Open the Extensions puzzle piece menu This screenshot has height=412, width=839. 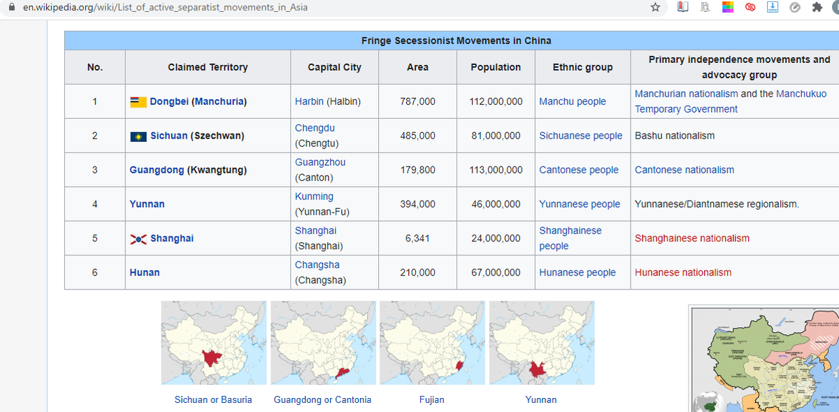point(817,8)
